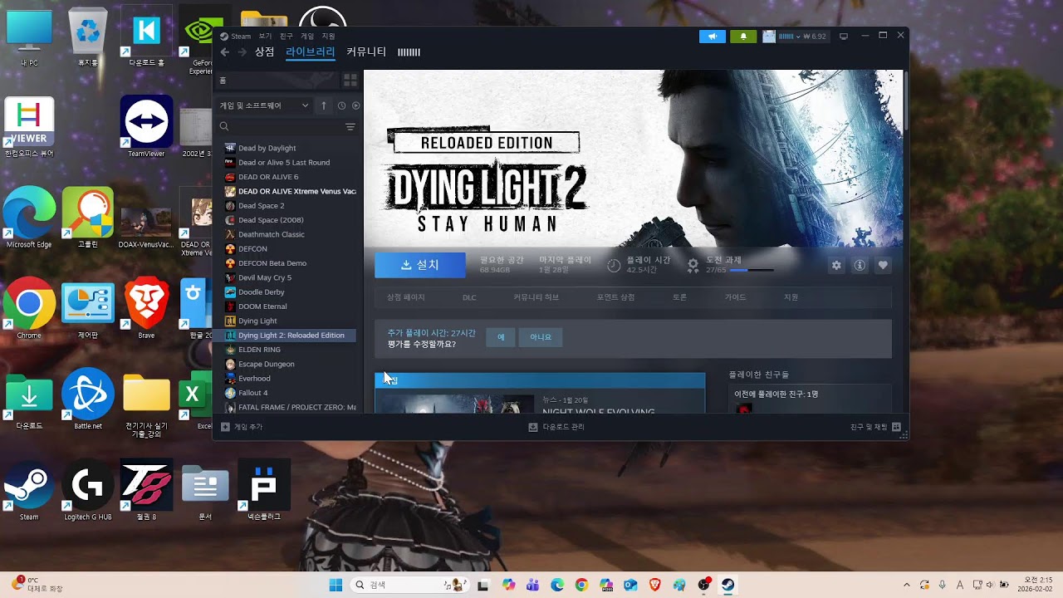
Task: Open the advanced filter options icon
Action: (350, 126)
